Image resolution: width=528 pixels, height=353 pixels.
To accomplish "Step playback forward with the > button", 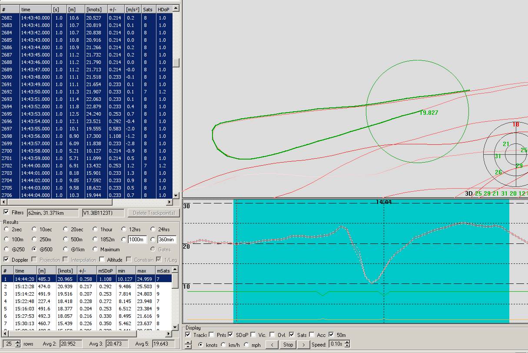I will 303,345.
